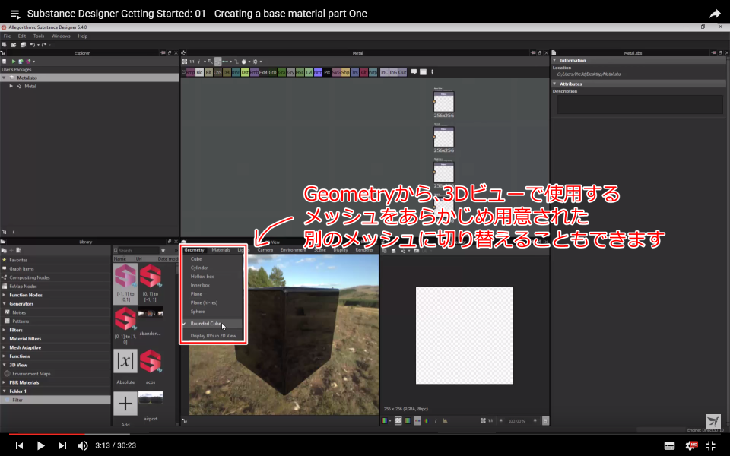
Task: Add an FX-Map node via FxM shortcut
Action: click(263, 73)
